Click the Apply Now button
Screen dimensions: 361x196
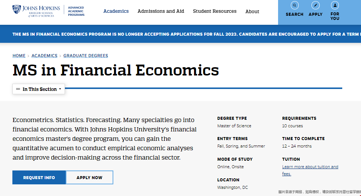click(x=90, y=177)
